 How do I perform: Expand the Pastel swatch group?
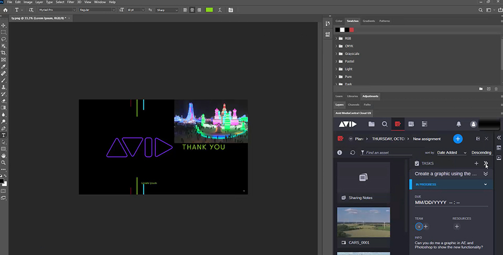pyautogui.click(x=336, y=61)
